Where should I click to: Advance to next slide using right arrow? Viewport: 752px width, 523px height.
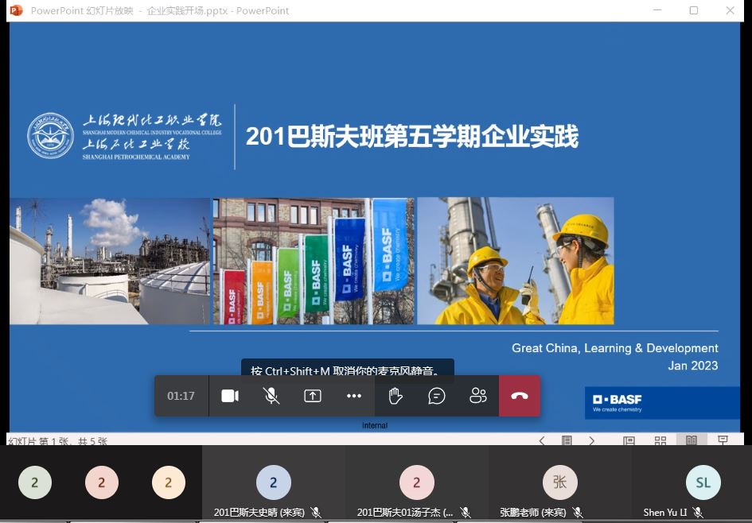point(591,440)
